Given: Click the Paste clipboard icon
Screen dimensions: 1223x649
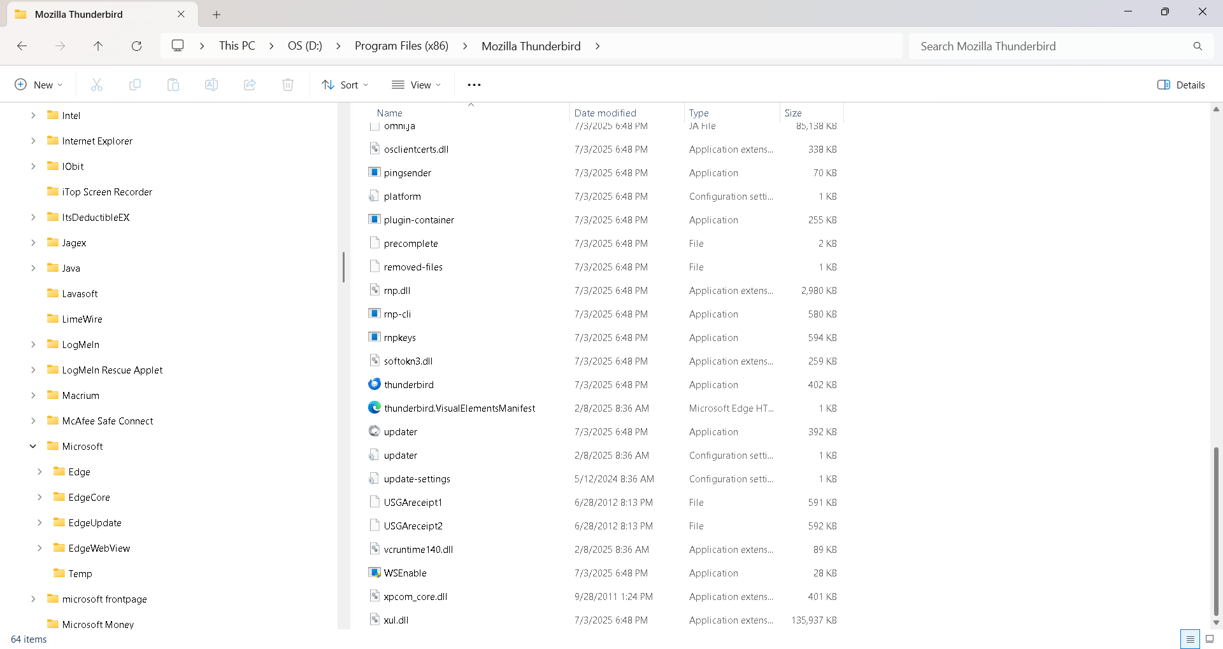Looking at the screenshot, I should (x=173, y=85).
